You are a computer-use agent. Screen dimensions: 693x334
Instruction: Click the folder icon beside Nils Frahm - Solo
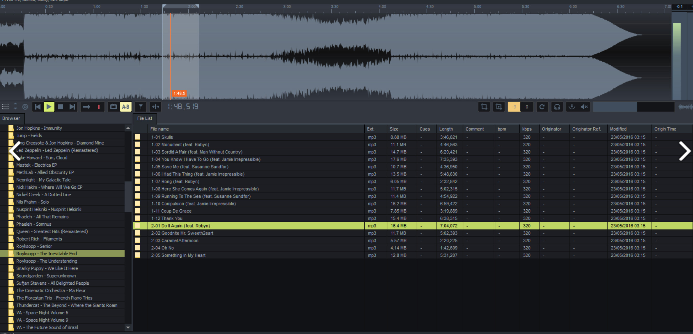(x=11, y=202)
